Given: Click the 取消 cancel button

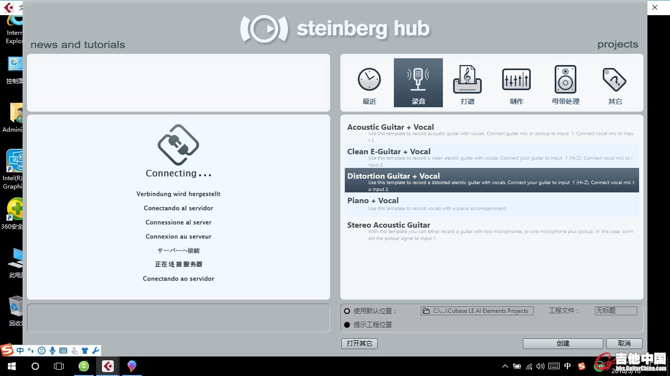Looking at the screenshot, I should pyautogui.click(x=624, y=344).
